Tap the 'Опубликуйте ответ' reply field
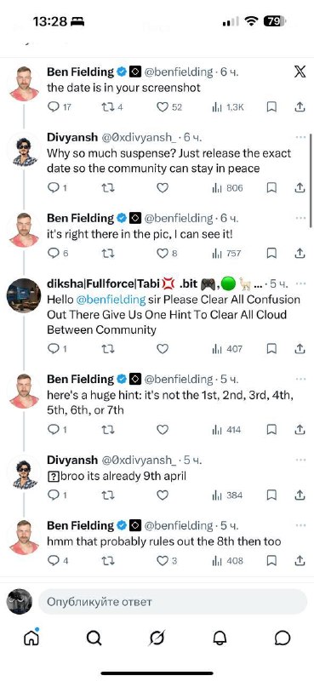Viewport: 314px width, 681px height. click(173, 602)
